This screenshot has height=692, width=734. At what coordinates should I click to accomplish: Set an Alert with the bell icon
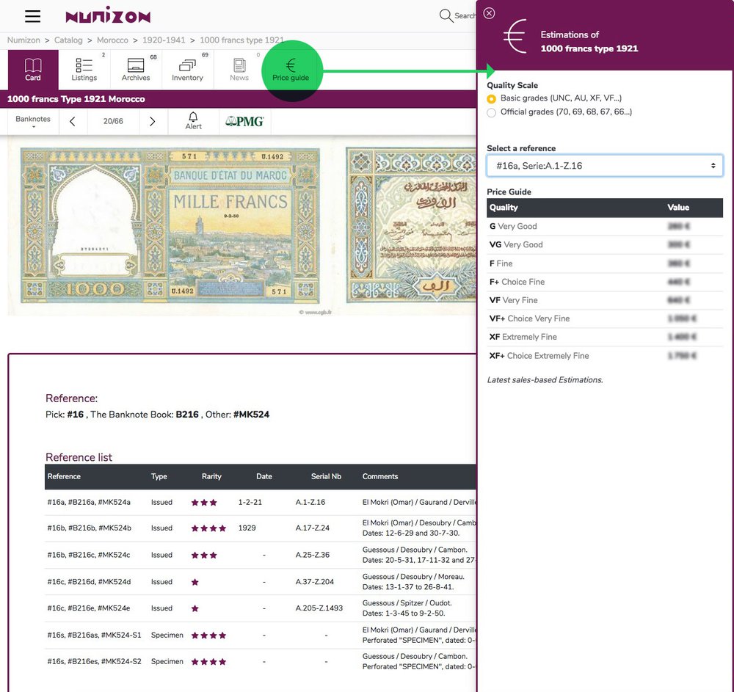193,120
